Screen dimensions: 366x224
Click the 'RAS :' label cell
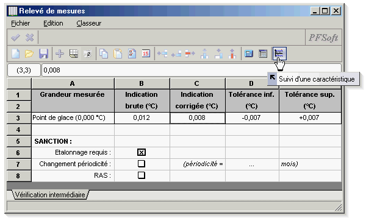[73, 175]
